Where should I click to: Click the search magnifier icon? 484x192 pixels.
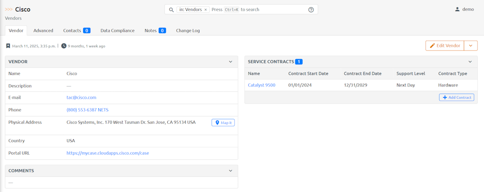click(171, 9)
